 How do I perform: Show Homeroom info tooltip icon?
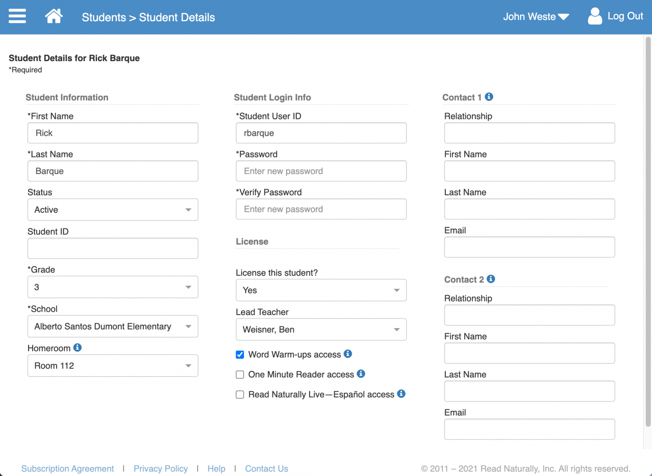(x=77, y=348)
